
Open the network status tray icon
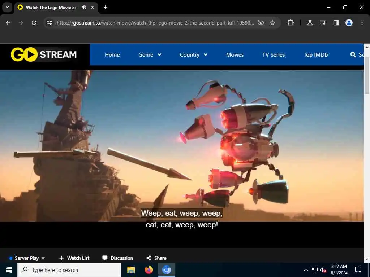pos(315,270)
